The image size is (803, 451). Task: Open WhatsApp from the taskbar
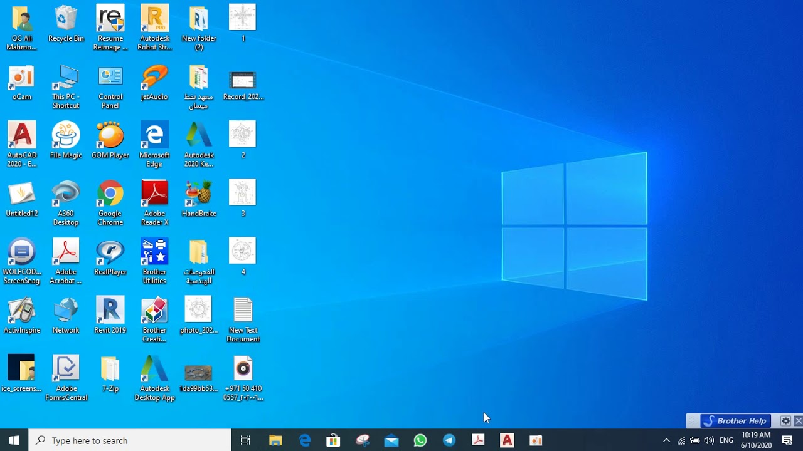(420, 440)
